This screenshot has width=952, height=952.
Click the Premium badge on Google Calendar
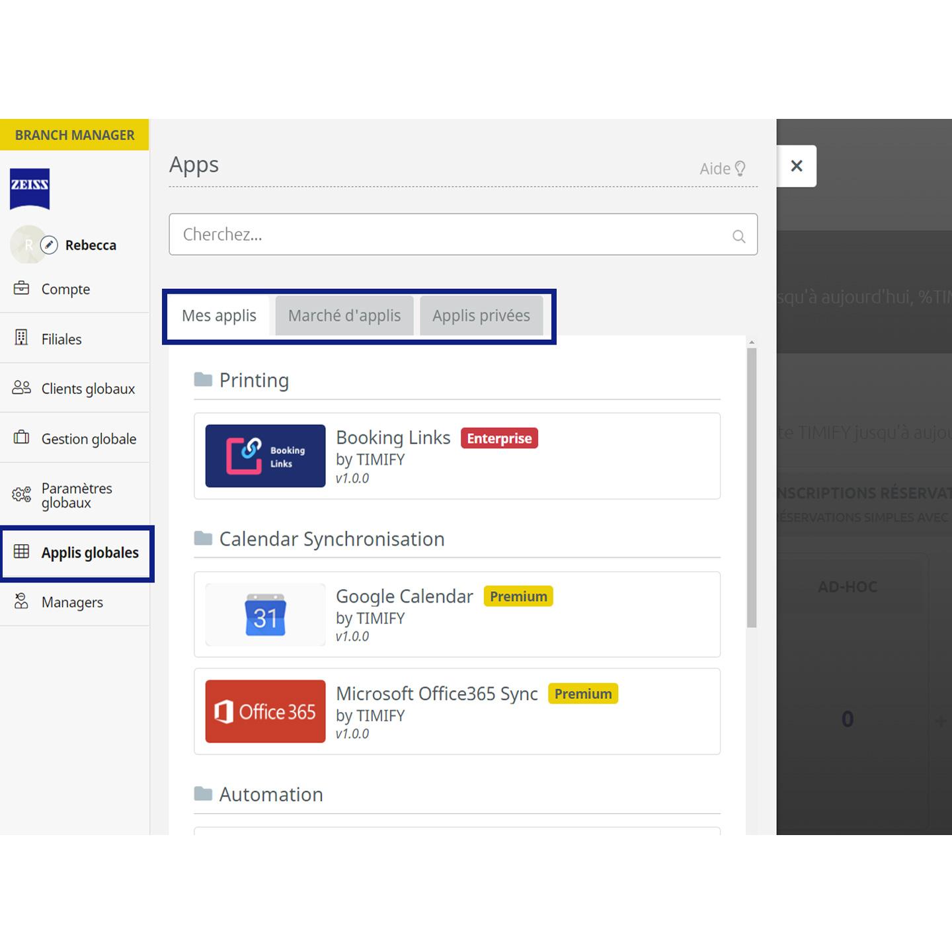point(518,596)
